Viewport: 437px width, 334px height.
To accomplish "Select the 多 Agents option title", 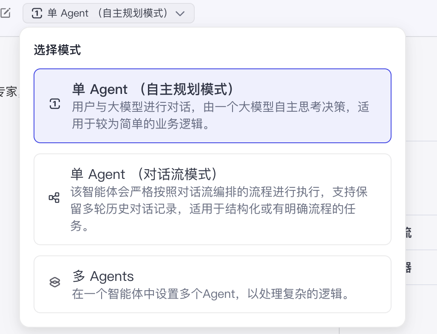I will pos(103,277).
